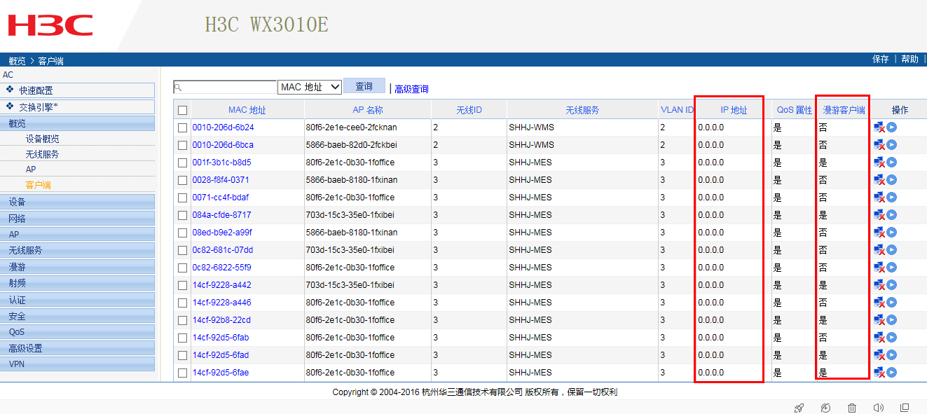Click the rocket accelerator icon in browser status bar
This screenshot has height=414, width=927.
[799, 408]
